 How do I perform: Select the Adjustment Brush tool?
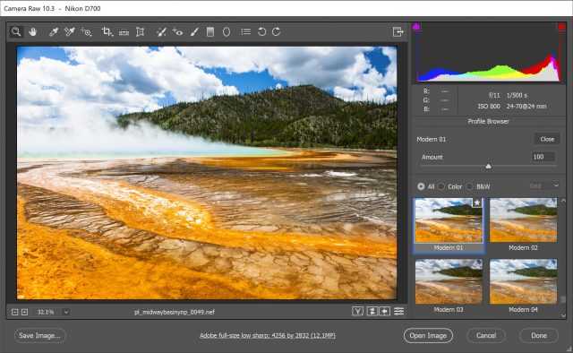pyautogui.click(x=194, y=32)
